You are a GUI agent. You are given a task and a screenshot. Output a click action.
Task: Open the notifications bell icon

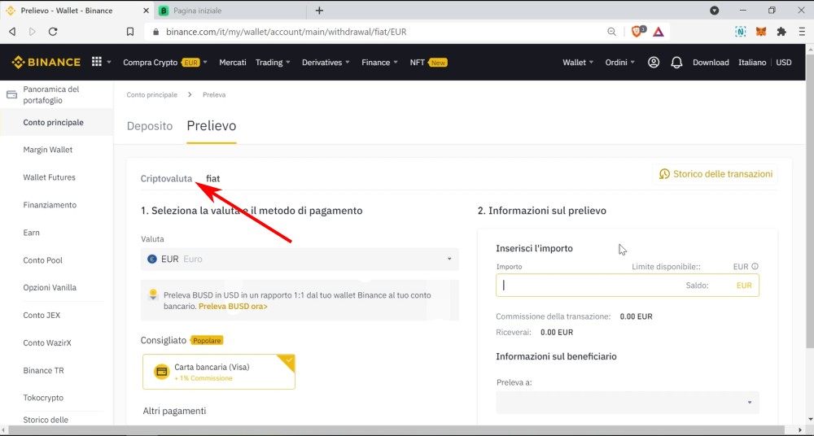pyautogui.click(x=676, y=63)
